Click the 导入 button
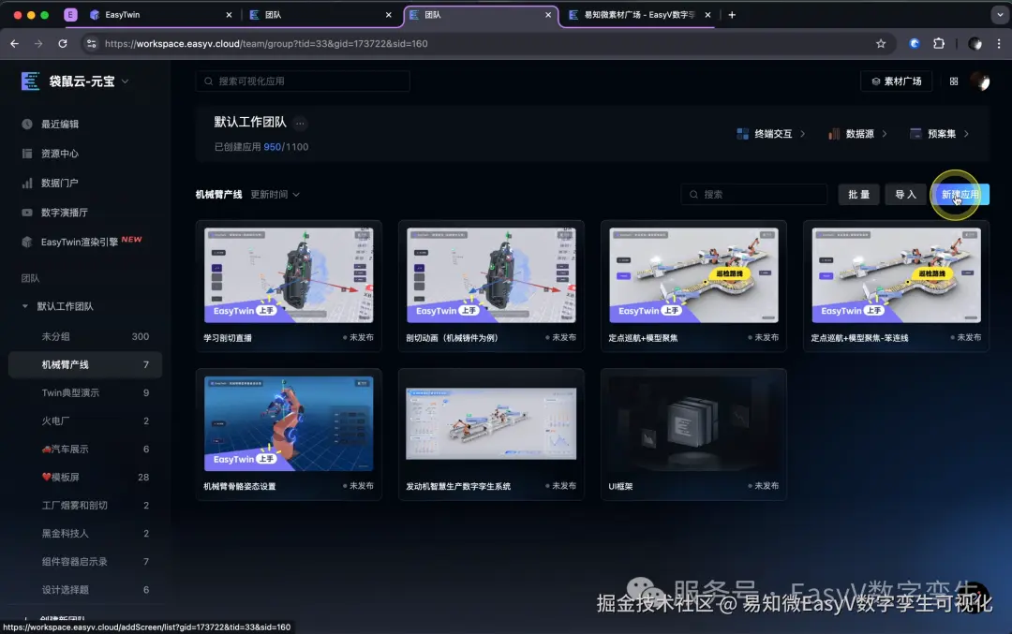1012x634 pixels. tap(903, 194)
